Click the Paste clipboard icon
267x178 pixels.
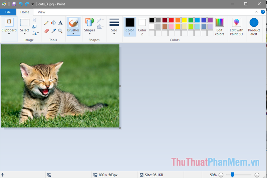click(9, 22)
